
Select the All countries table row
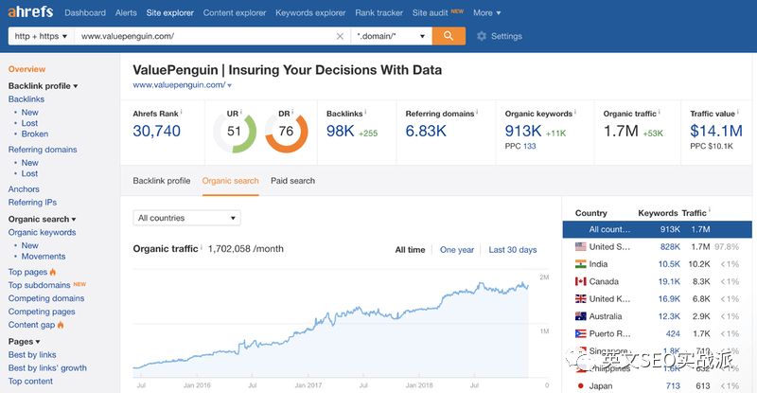tap(657, 229)
